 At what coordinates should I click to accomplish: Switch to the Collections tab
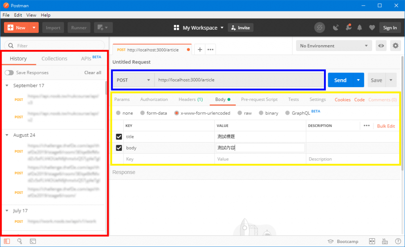pyautogui.click(x=54, y=59)
